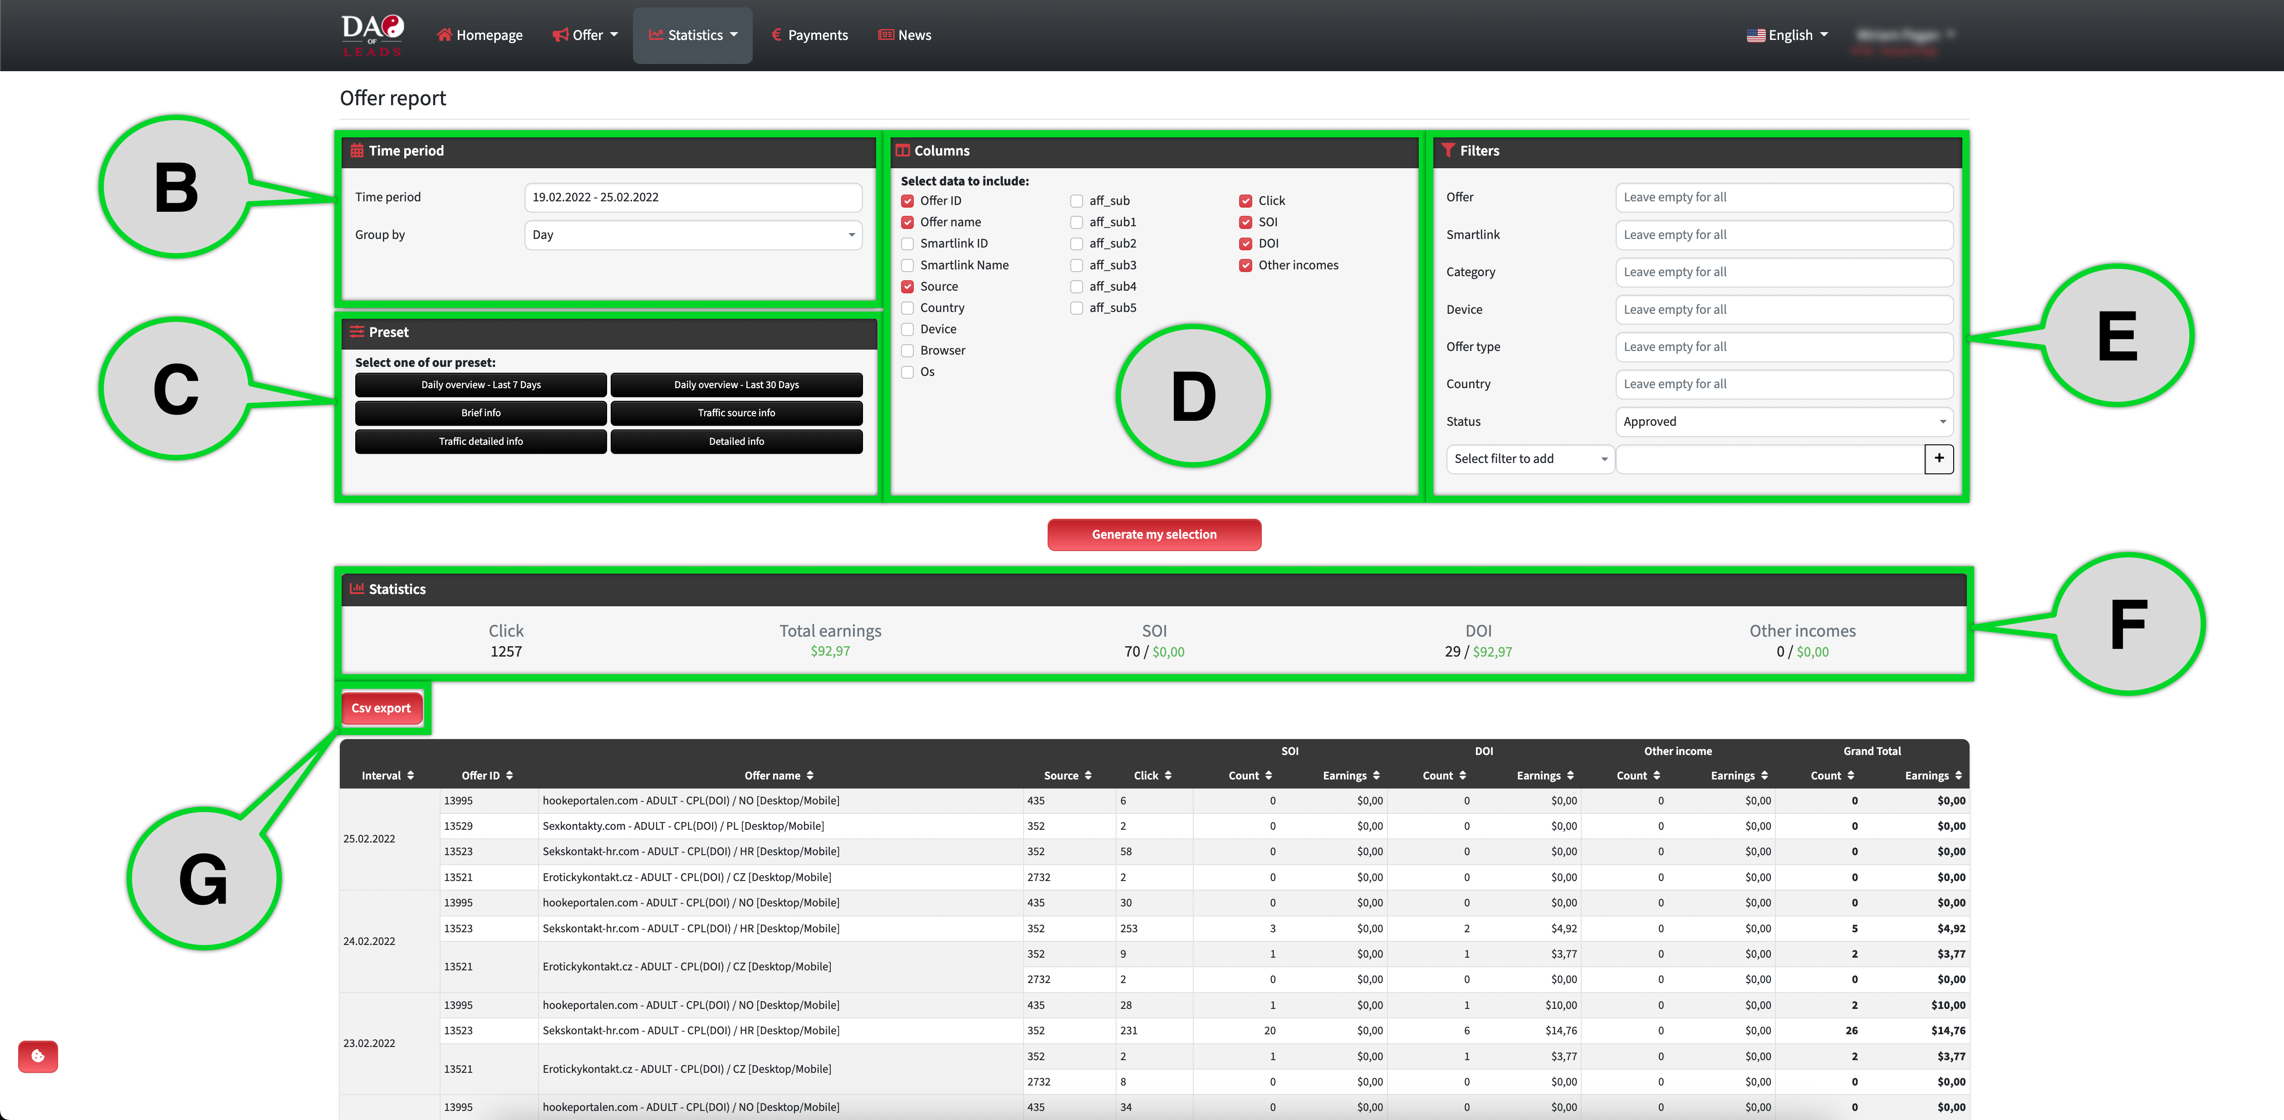The width and height of the screenshot is (2284, 1120).
Task: Click Generate my selection button
Action: (1153, 534)
